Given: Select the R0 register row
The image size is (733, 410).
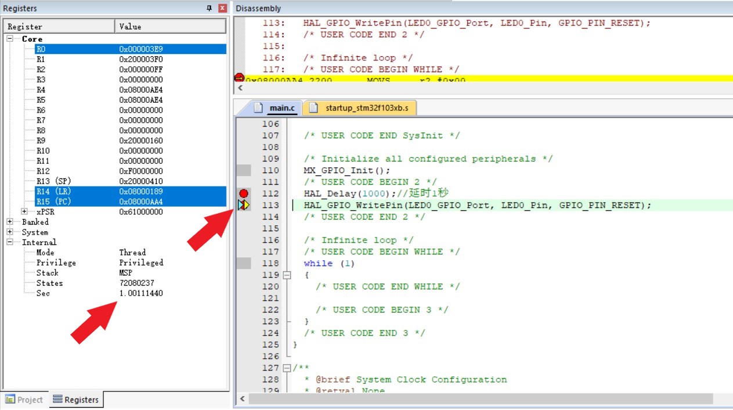Looking at the screenshot, I should tap(131, 49).
